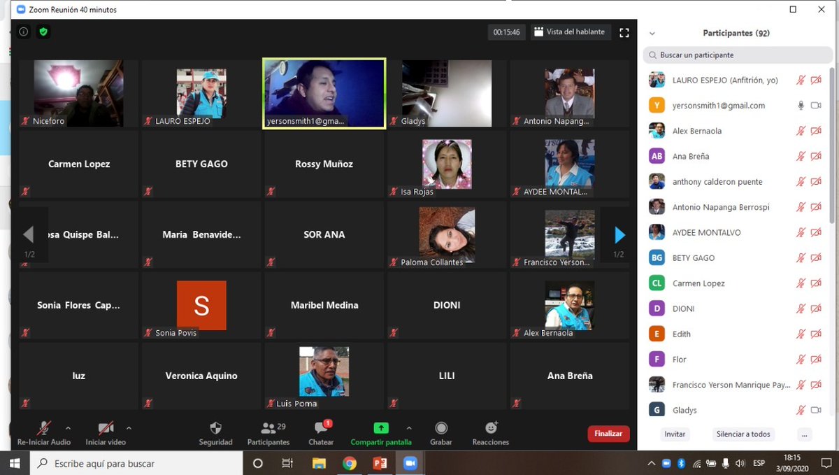Click the red Finalizar button

point(608,434)
